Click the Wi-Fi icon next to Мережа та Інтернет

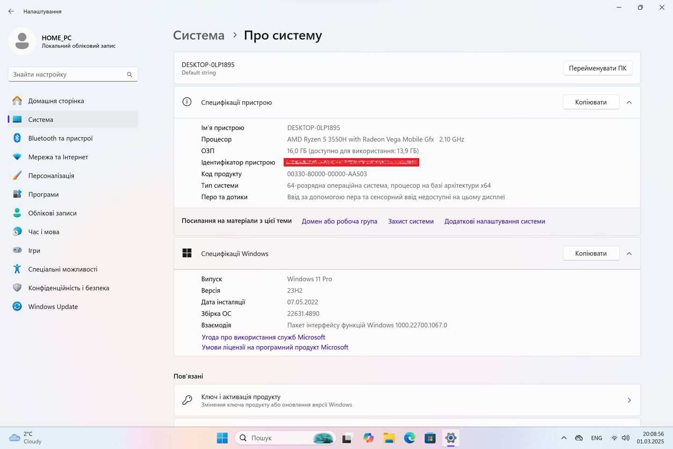(17, 157)
